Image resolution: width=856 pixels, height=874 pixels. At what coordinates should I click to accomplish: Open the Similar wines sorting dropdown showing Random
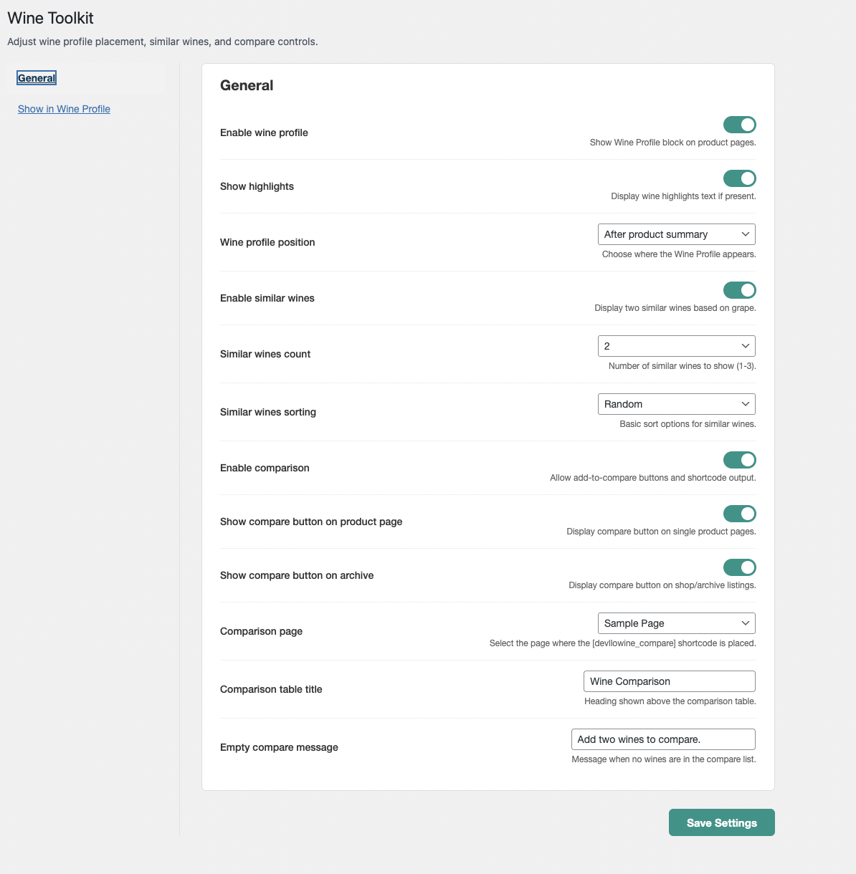[676, 403]
